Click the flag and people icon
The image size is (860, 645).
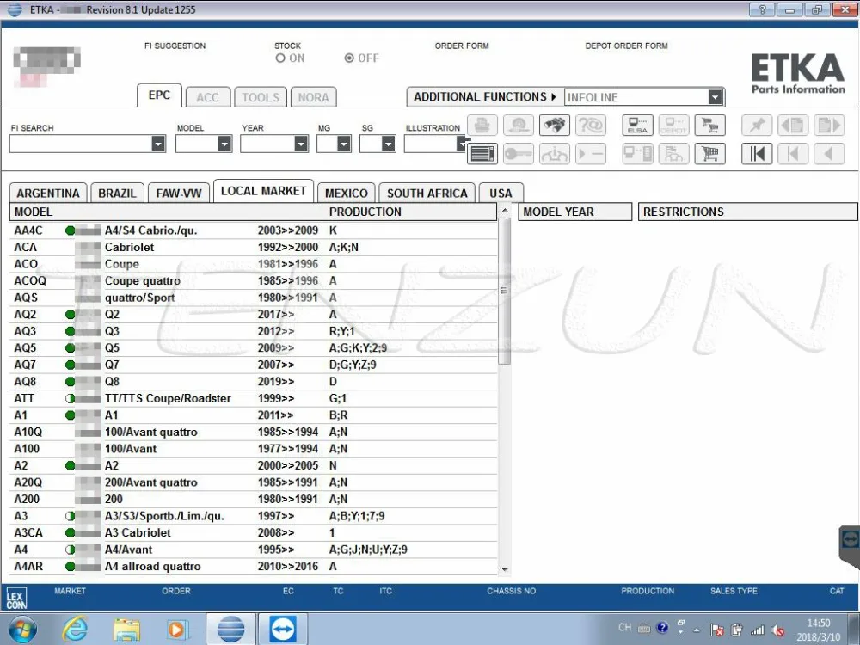point(673,154)
